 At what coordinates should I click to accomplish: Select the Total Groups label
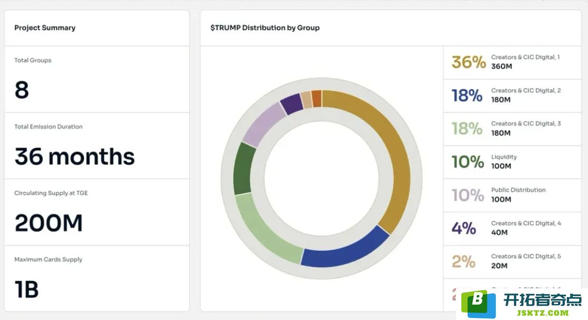click(33, 60)
